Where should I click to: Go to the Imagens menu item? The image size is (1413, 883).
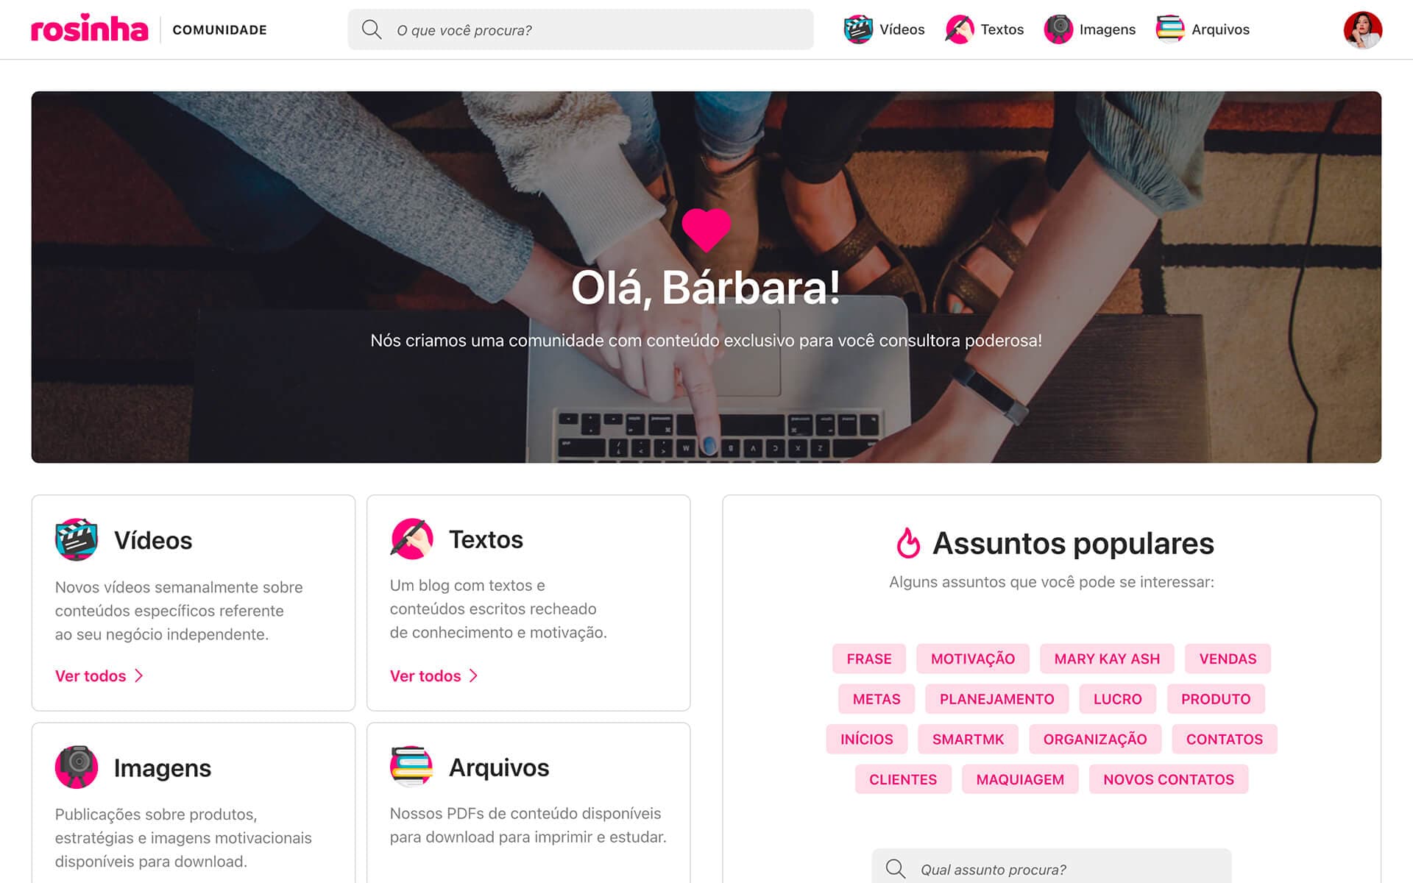click(x=1090, y=29)
